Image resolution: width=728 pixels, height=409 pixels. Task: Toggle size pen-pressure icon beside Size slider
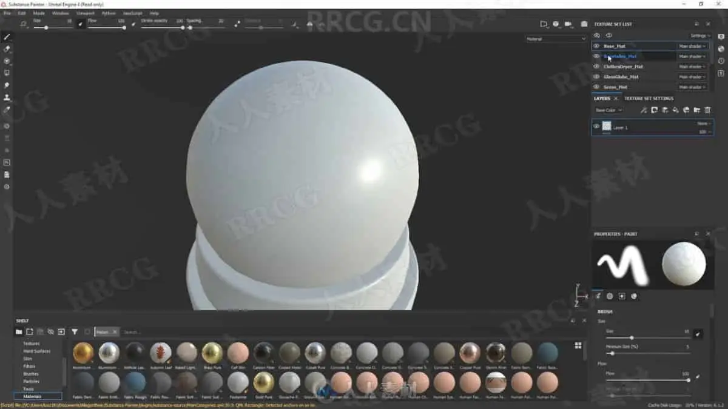[x=81, y=24]
